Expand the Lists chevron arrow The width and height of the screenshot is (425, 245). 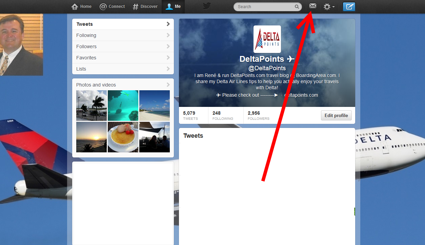[168, 69]
